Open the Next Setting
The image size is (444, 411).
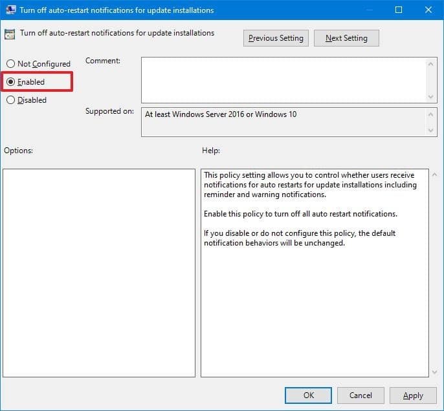click(x=346, y=38)
